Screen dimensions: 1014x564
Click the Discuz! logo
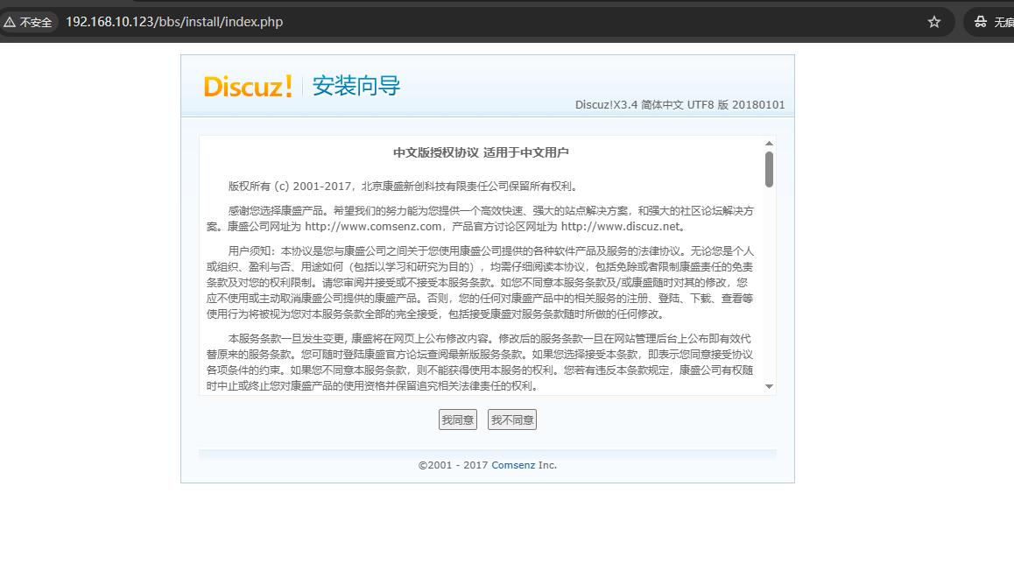pyautogui.click(x=249, y=87)
